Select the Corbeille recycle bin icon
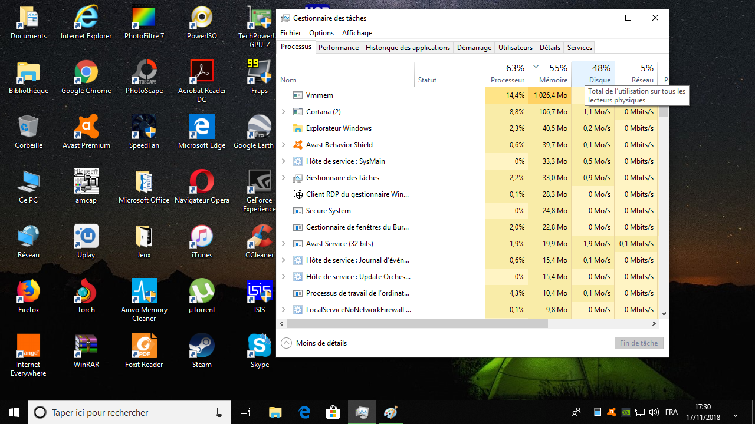 28,133
